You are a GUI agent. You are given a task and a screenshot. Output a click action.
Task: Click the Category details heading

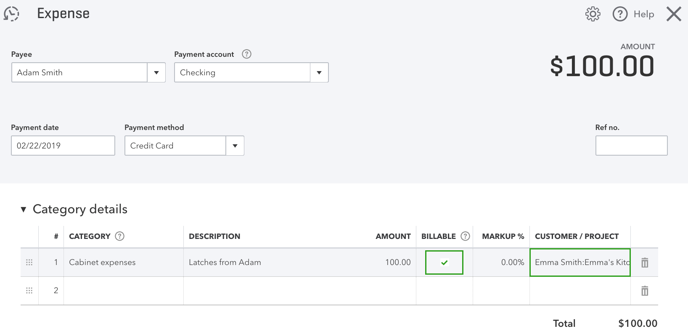(x=80, y=209)
